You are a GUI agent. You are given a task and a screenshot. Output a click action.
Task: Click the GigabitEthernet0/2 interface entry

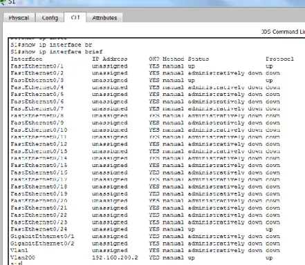42,244
